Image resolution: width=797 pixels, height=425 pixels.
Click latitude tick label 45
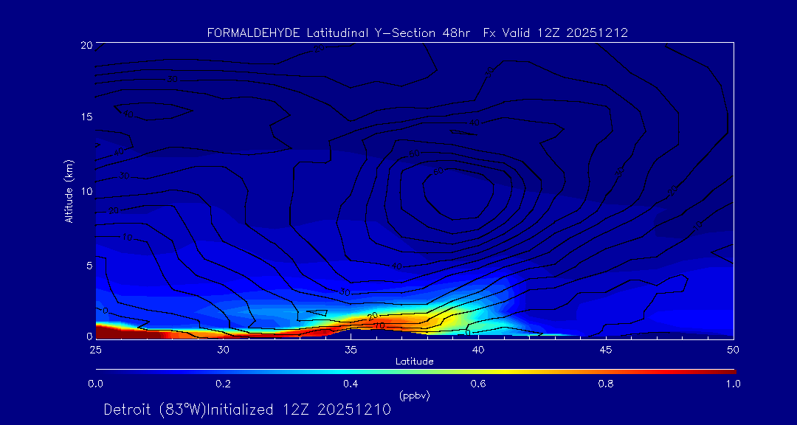click(606, 349)
